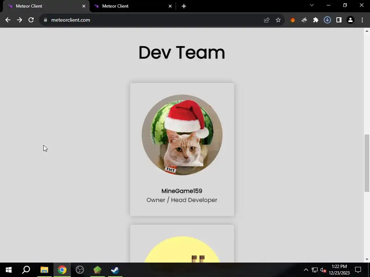
Task: Share this page using the share icon
Action: click(x=267, y=20)
